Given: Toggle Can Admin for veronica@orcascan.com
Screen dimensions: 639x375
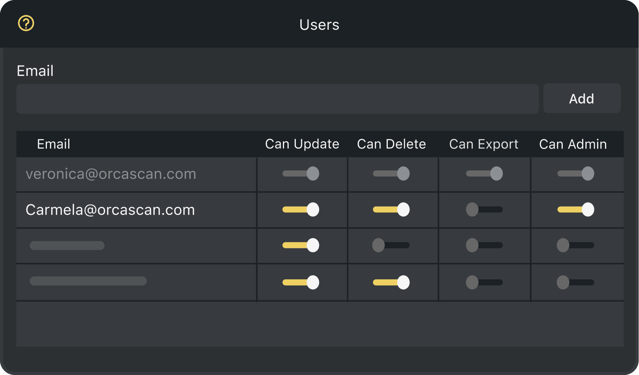Looking at the screenshot, I should [576, 174].
